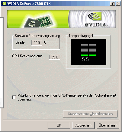Click the green temperature bars in gauge
The width and height of the screenshot is (122, 132).
88,54
